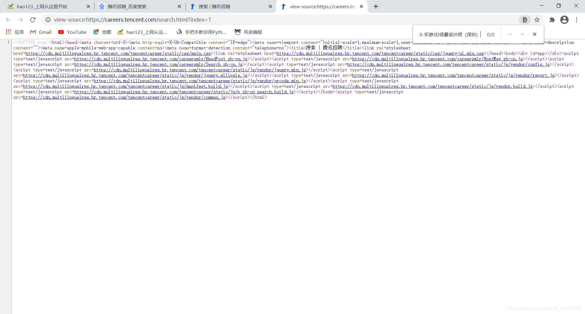Open the p_zh-cn_search.build.js link

tap(184, 92)
